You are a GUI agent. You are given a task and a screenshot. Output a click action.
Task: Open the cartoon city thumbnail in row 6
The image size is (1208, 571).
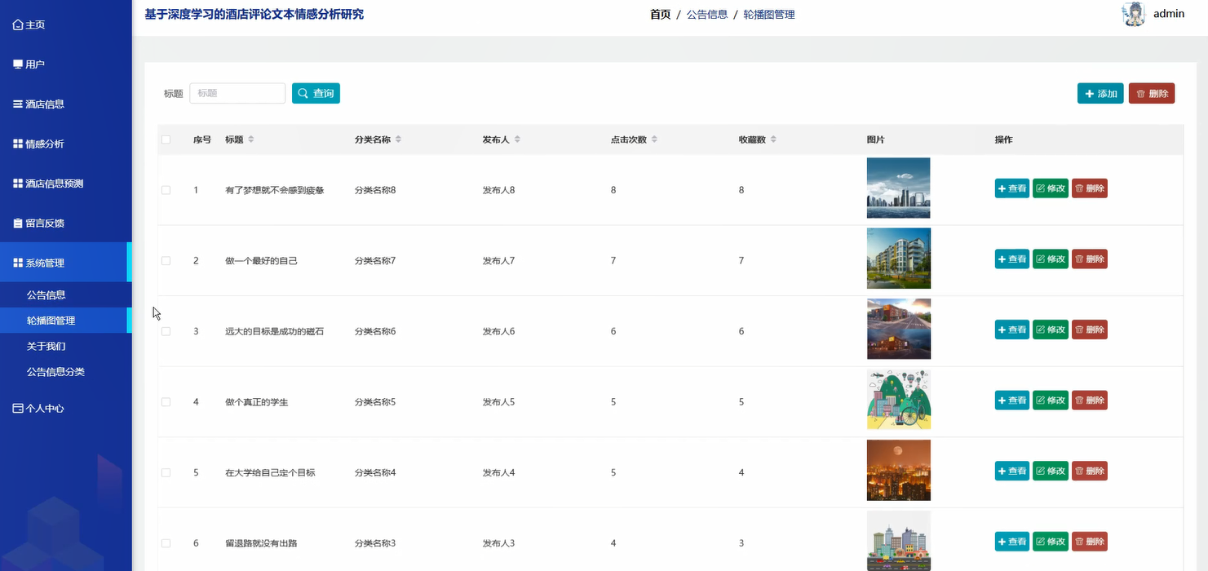click(x=898, y=541)
